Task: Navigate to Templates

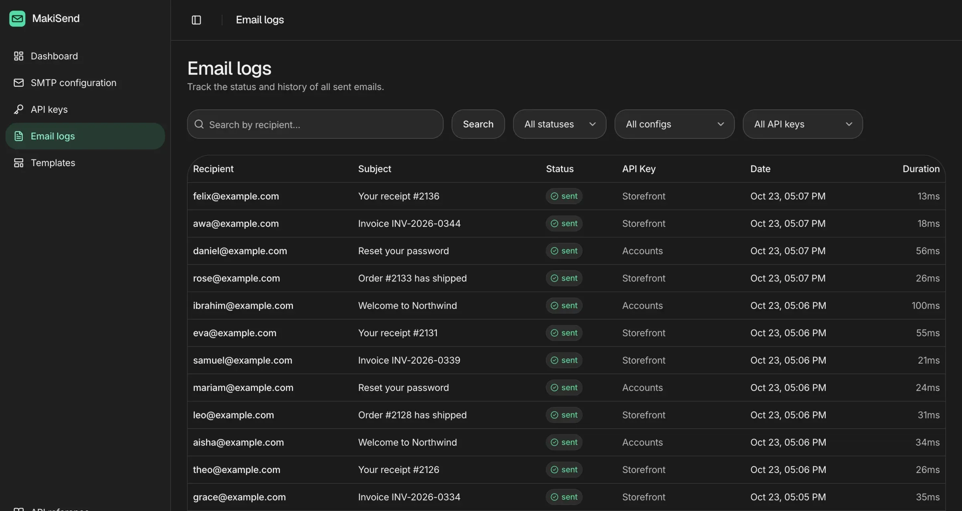Action: (85, 162)
